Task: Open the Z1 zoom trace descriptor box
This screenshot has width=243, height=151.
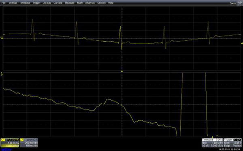Action: [29, 143]
